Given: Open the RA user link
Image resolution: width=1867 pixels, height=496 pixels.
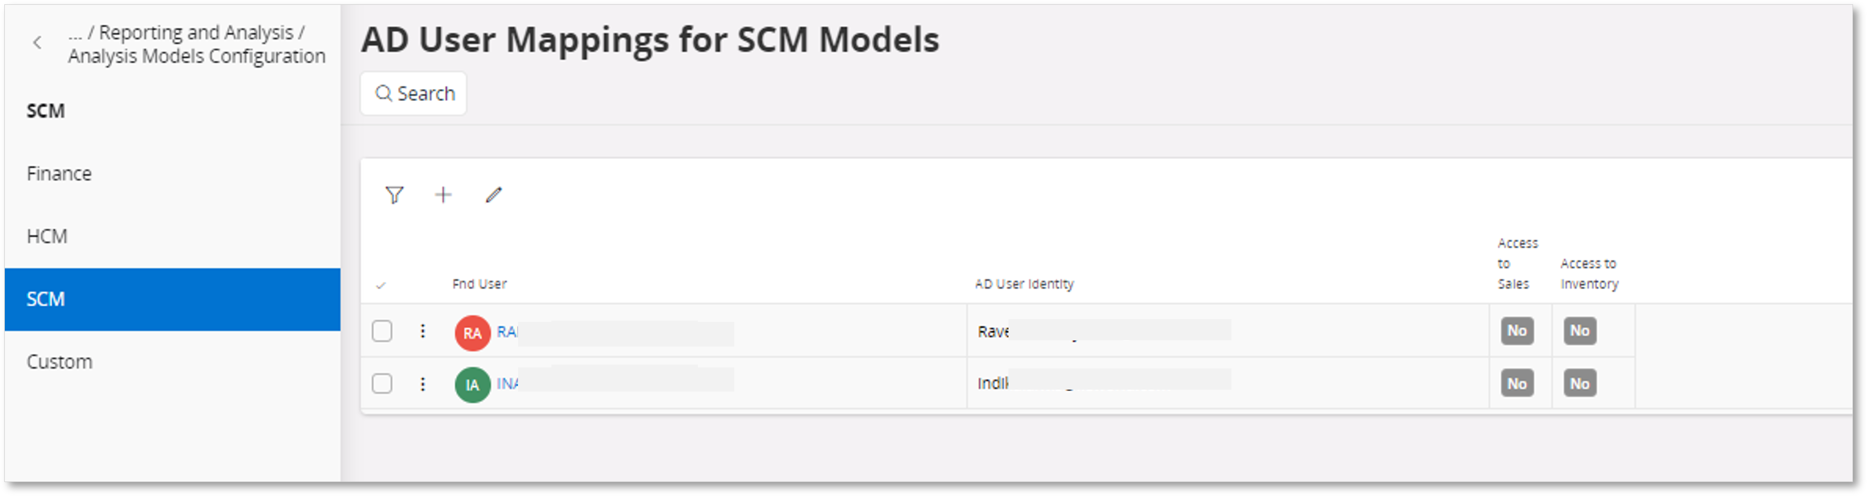Looking at the screenshot, I should pyautogui.click(x=506, y=332).
